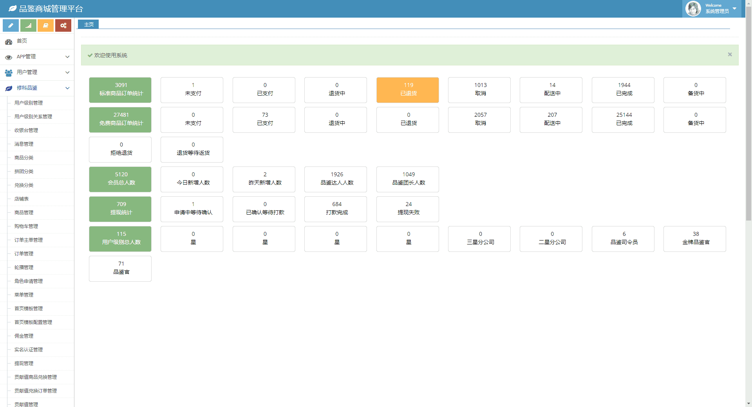Click the orange book shortcut button

coord(45,25)
